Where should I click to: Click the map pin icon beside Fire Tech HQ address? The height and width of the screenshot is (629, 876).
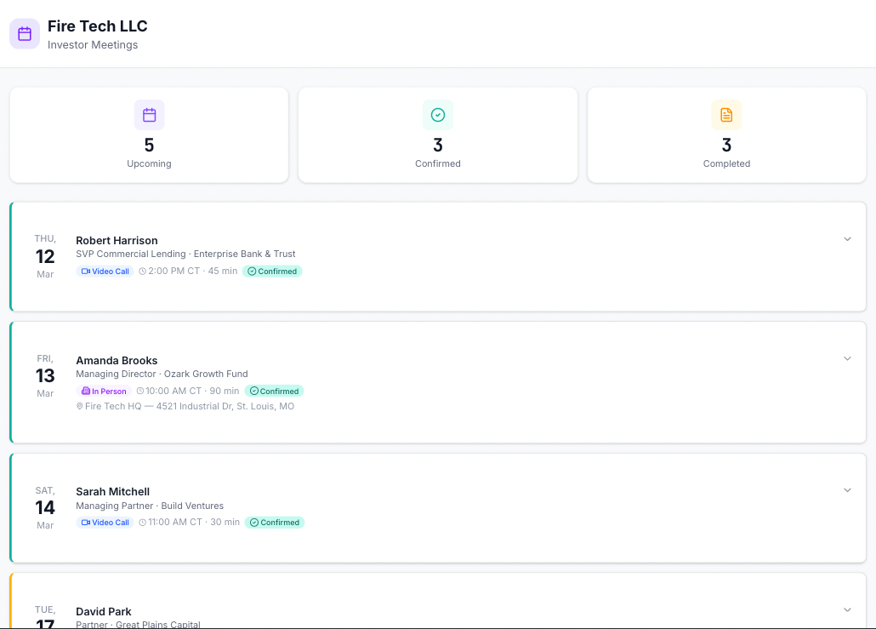[x=80, y=407]
